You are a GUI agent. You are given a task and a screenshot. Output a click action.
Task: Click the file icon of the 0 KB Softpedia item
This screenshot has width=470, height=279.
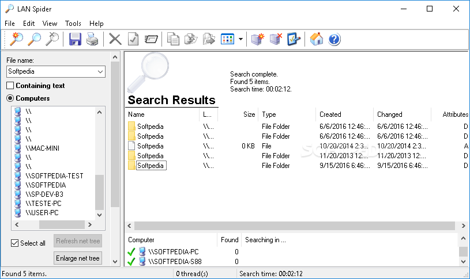click(131, 146)
